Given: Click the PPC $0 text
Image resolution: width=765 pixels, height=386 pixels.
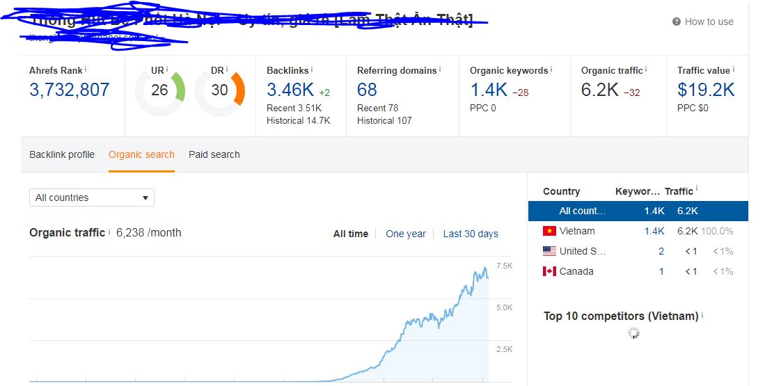Looking at the screenshot, I should click(x=693, y=108).
